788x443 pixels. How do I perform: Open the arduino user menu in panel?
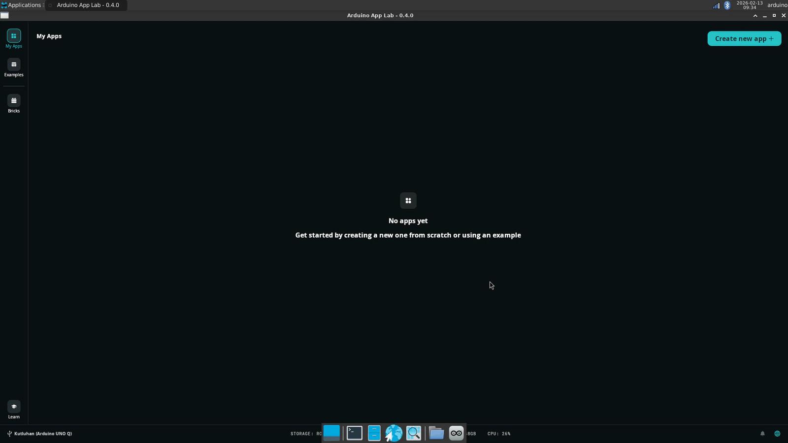[777, 5]
